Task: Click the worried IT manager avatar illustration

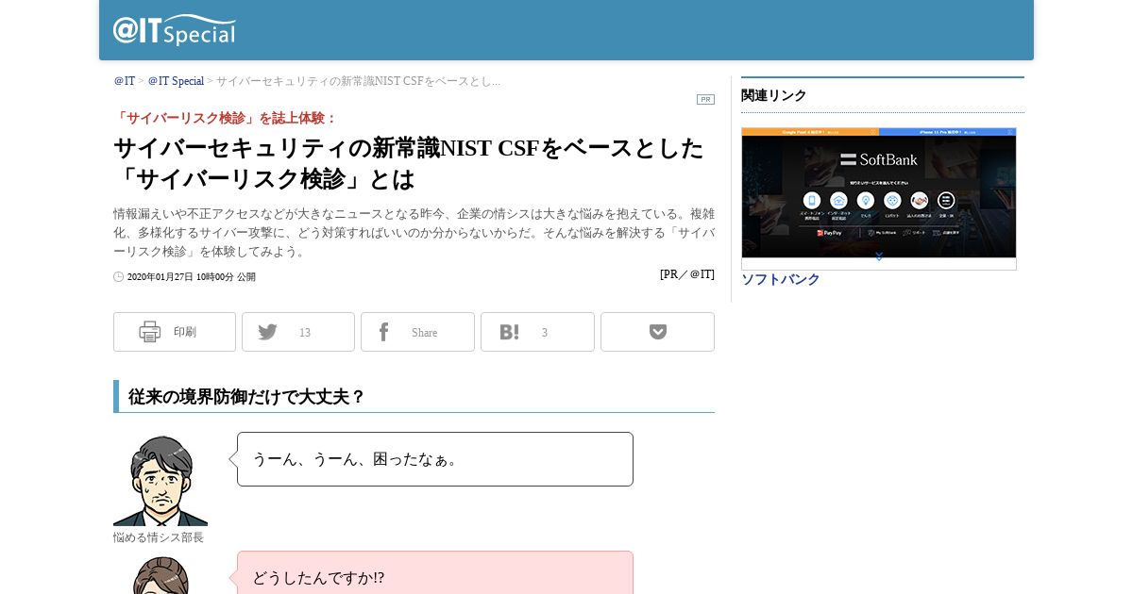Action: tap(161, 481)
